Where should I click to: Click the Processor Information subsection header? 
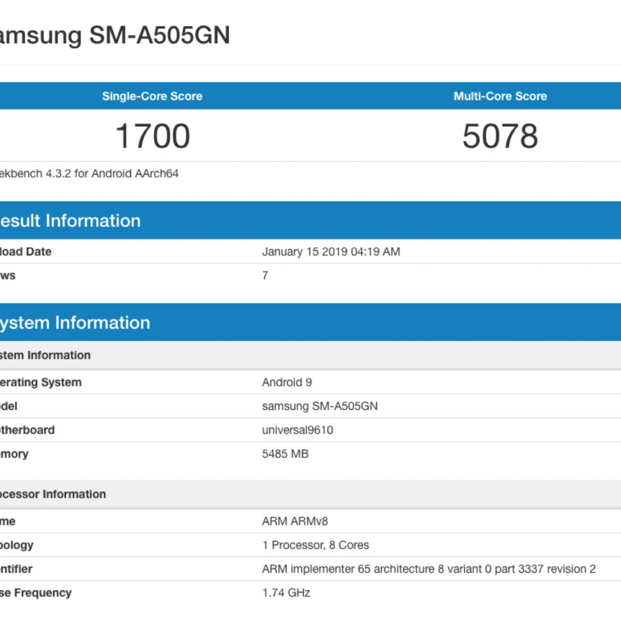click(x=52, y=494)
